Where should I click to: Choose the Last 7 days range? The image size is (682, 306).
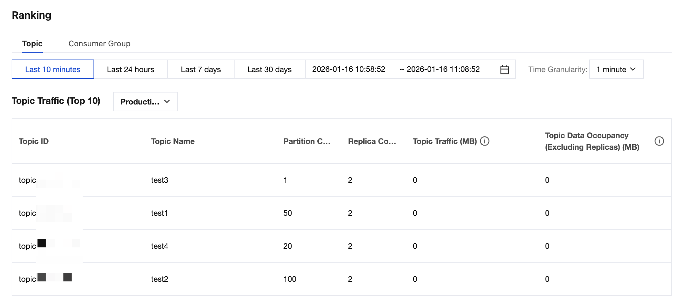click(201, 70)
